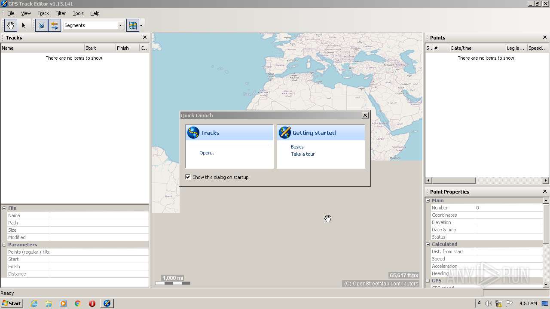This screenshot has height=309, width=550.
Task: Uncheck Show this dialog on startup
Action: (x=188, y=177)
